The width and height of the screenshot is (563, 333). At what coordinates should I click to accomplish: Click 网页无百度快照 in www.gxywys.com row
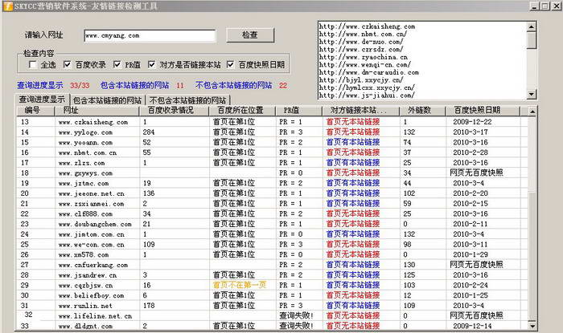(476, 173)
